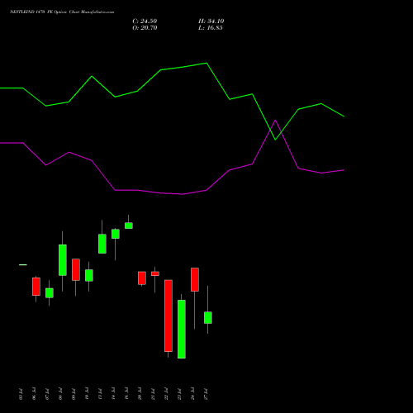Click the right end of the green indicator line
Image resolution: width=413 pixels, height=413 pixels.
coord(344,116)
